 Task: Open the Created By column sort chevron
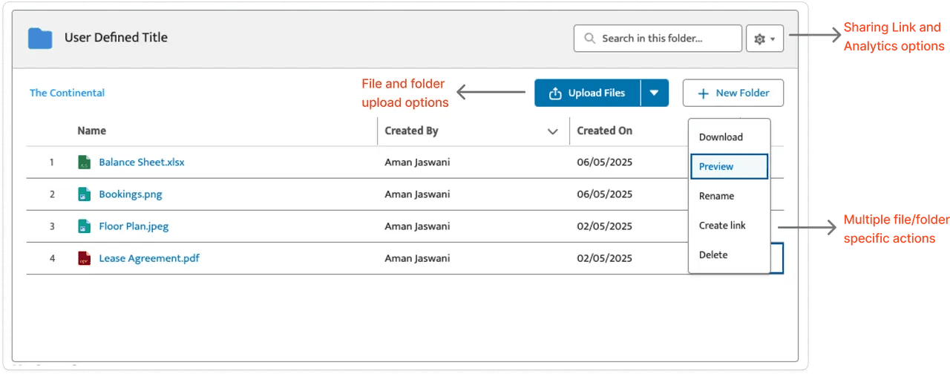(552, 131)
